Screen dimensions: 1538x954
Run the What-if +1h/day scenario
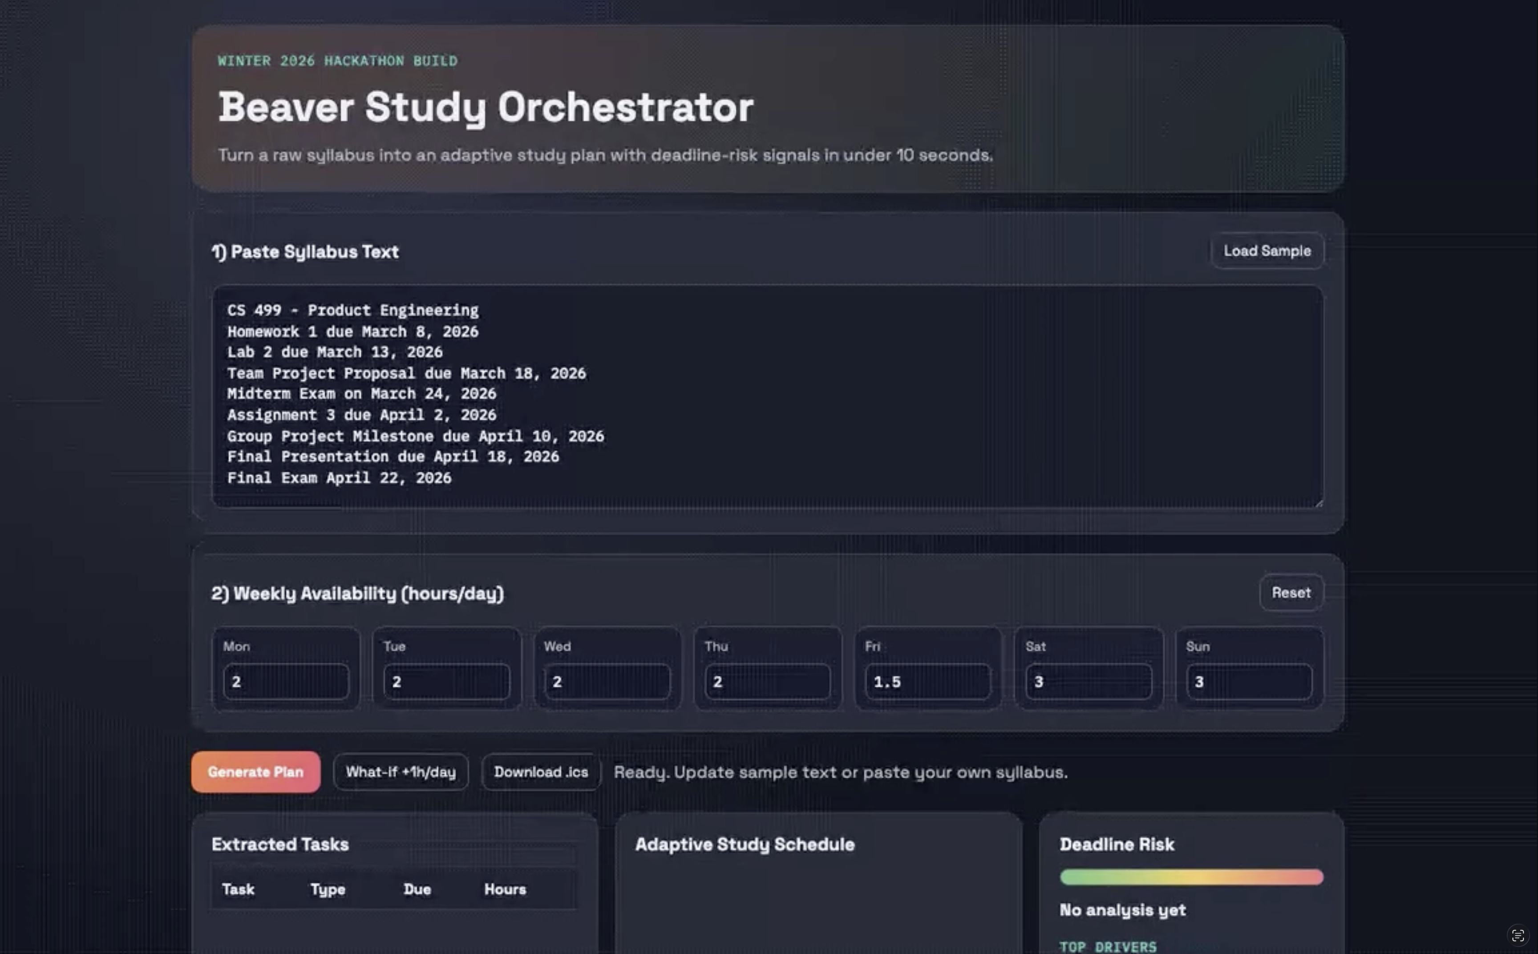click(401, 772)
